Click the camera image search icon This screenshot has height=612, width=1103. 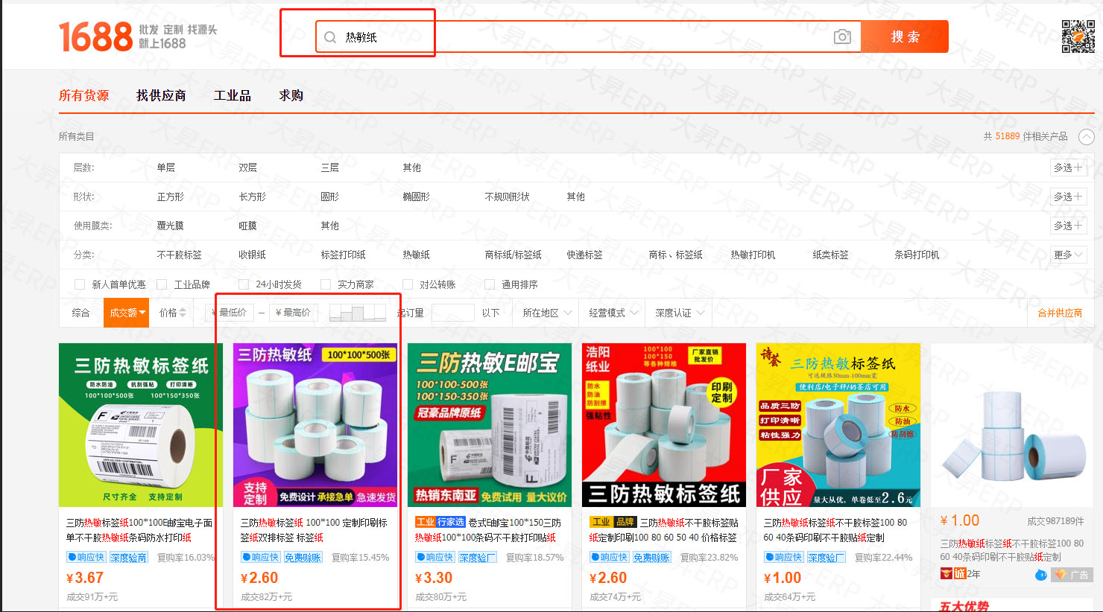coord(842,36)
